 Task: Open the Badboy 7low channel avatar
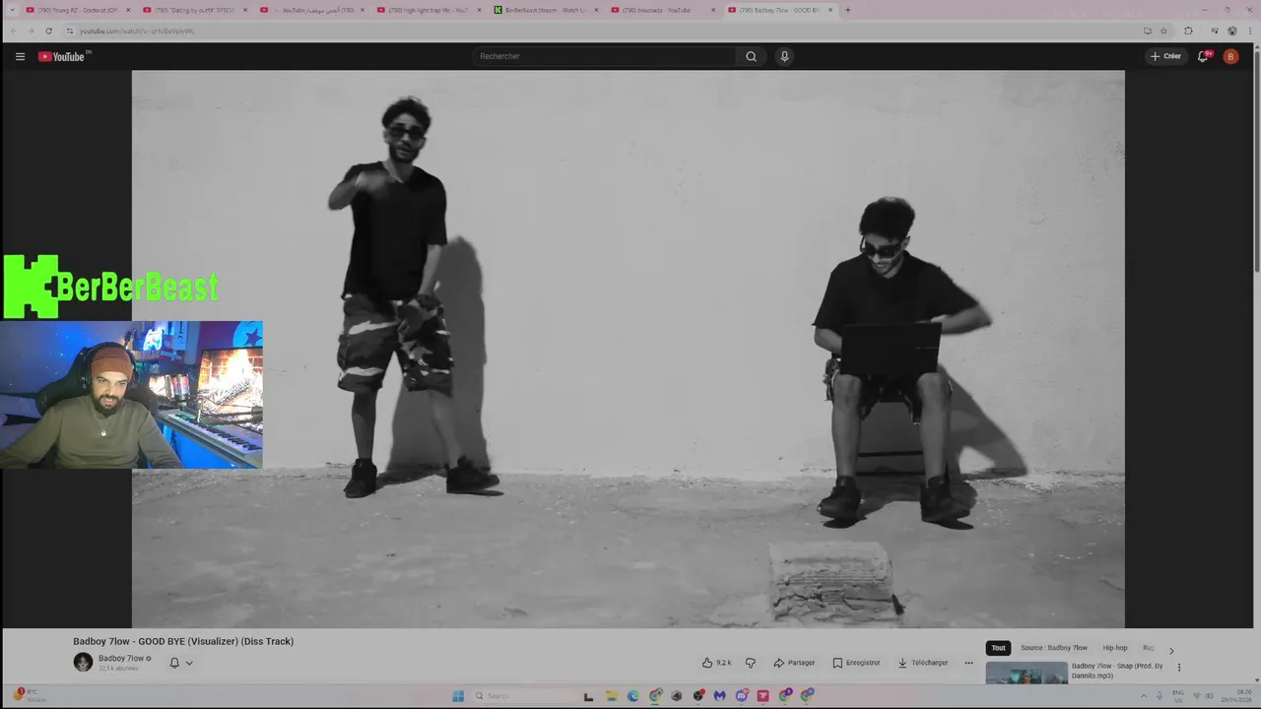point(83,662)
